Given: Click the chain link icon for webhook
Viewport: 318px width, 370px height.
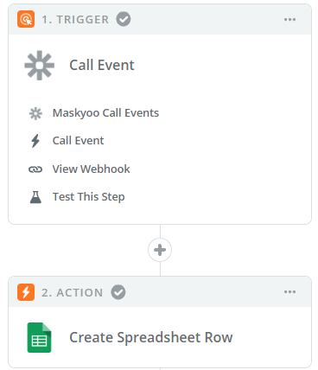Looking at the screenshot, I should pyautogui.click(x=35, y=169).
